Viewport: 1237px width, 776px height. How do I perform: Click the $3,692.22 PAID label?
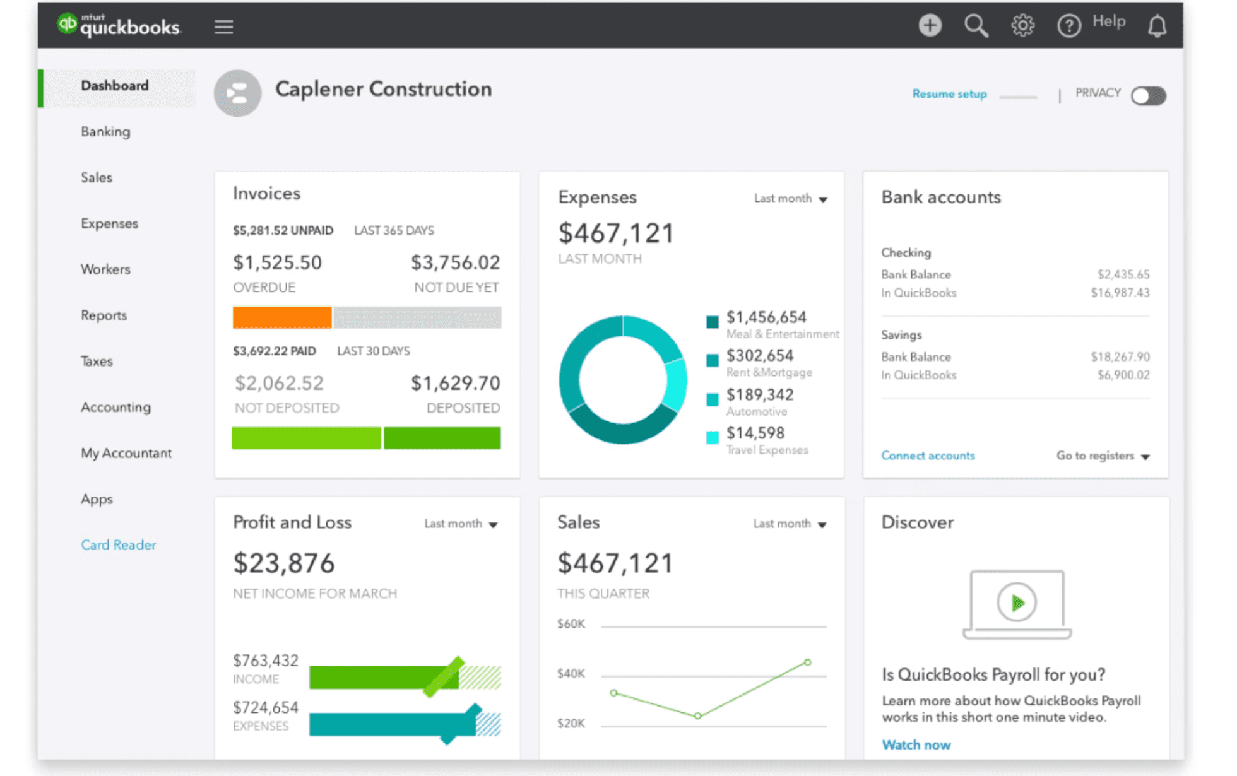pos(275,351)
